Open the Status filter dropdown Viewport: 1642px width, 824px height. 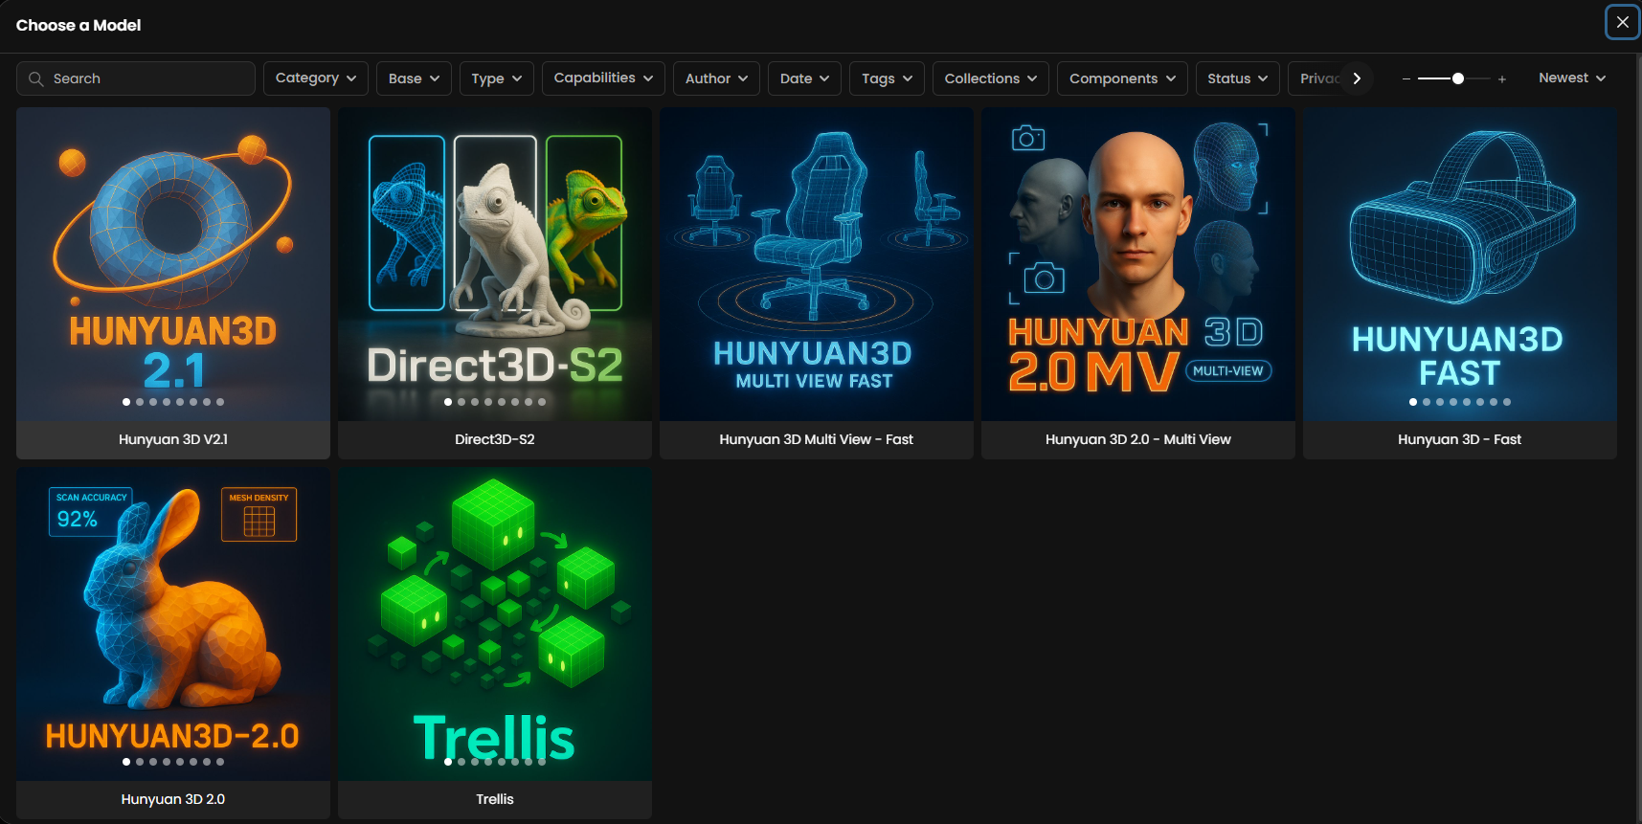pos(1237,78)
